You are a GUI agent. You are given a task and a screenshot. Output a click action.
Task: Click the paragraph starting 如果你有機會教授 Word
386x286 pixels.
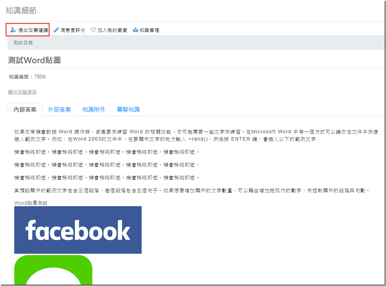click(x=196, y=135)
